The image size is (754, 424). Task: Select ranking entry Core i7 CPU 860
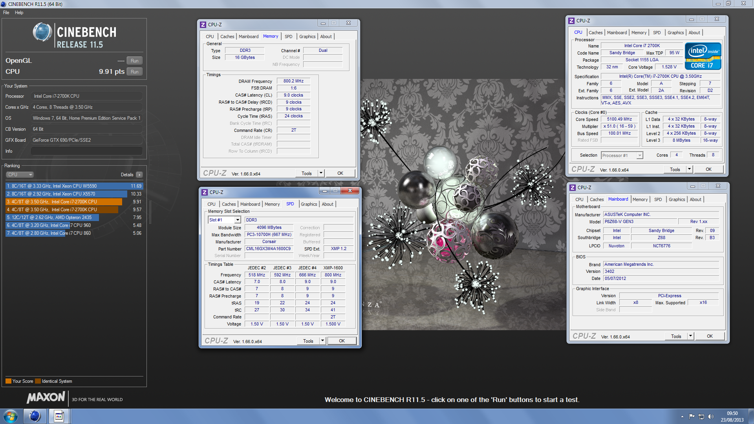(x=74, y=233)
